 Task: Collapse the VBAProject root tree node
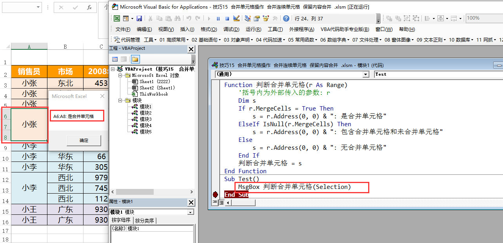[x=113, y=69]
